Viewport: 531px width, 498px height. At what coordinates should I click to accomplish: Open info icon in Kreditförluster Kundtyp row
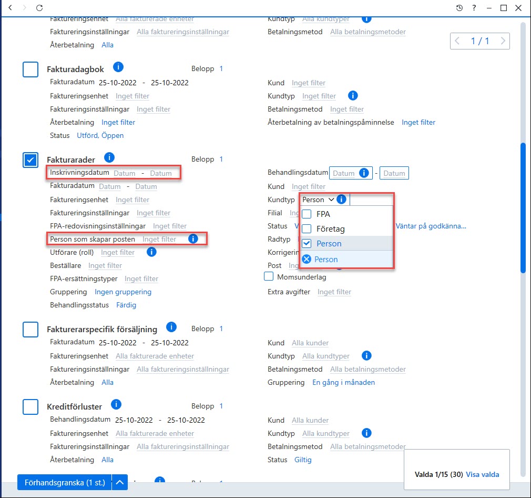pos(366,433)
